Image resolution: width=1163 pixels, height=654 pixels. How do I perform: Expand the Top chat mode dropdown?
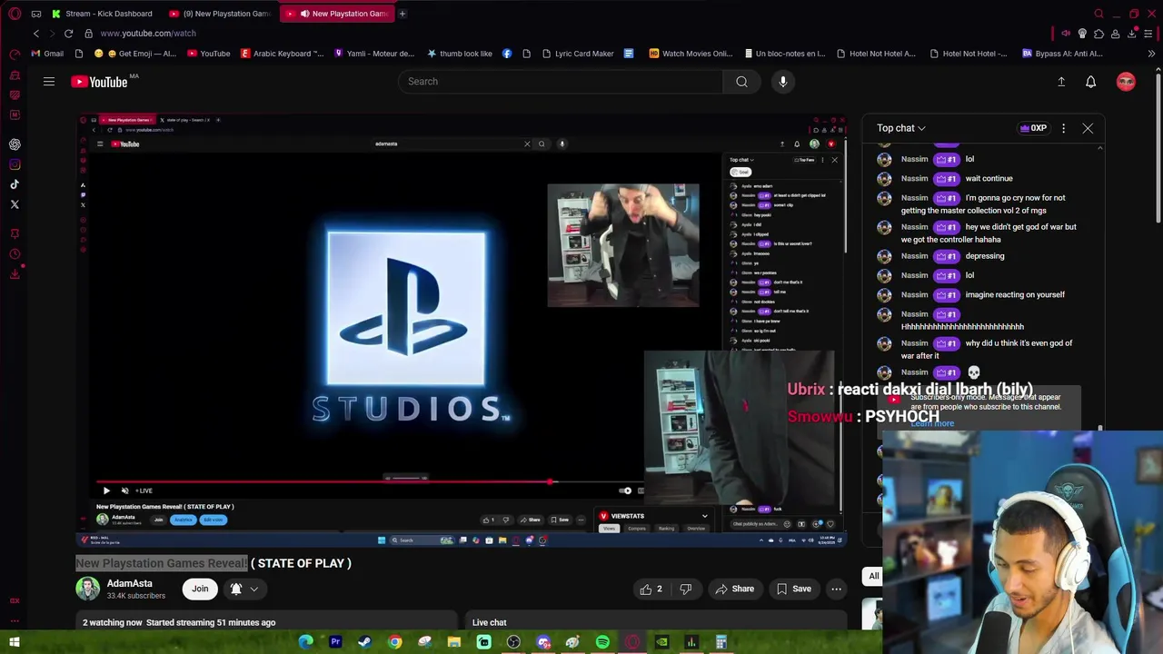click(x=901, y=128)
